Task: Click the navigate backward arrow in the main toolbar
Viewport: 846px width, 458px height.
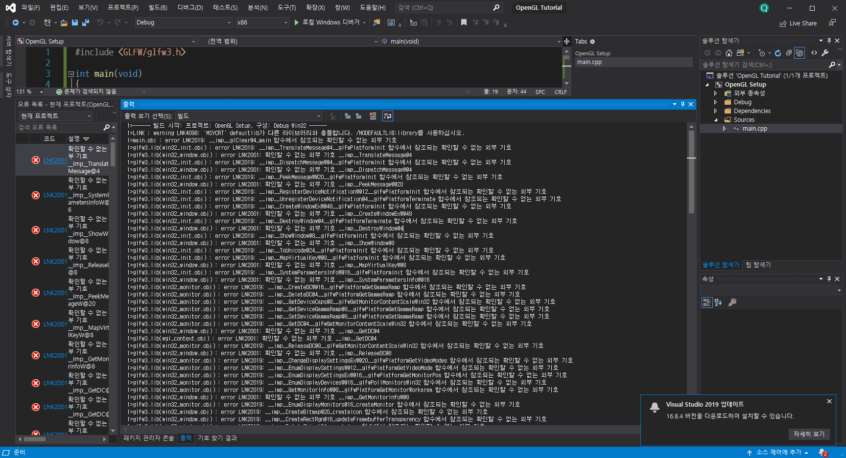Action: click(16, 23)
